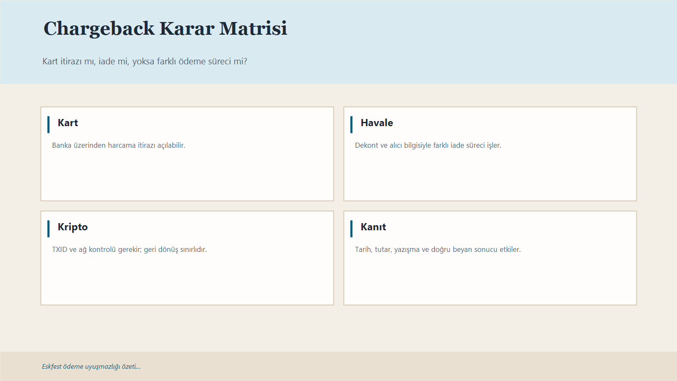Select the Kart card heading
677x381 pixels.
click(68, 123)
